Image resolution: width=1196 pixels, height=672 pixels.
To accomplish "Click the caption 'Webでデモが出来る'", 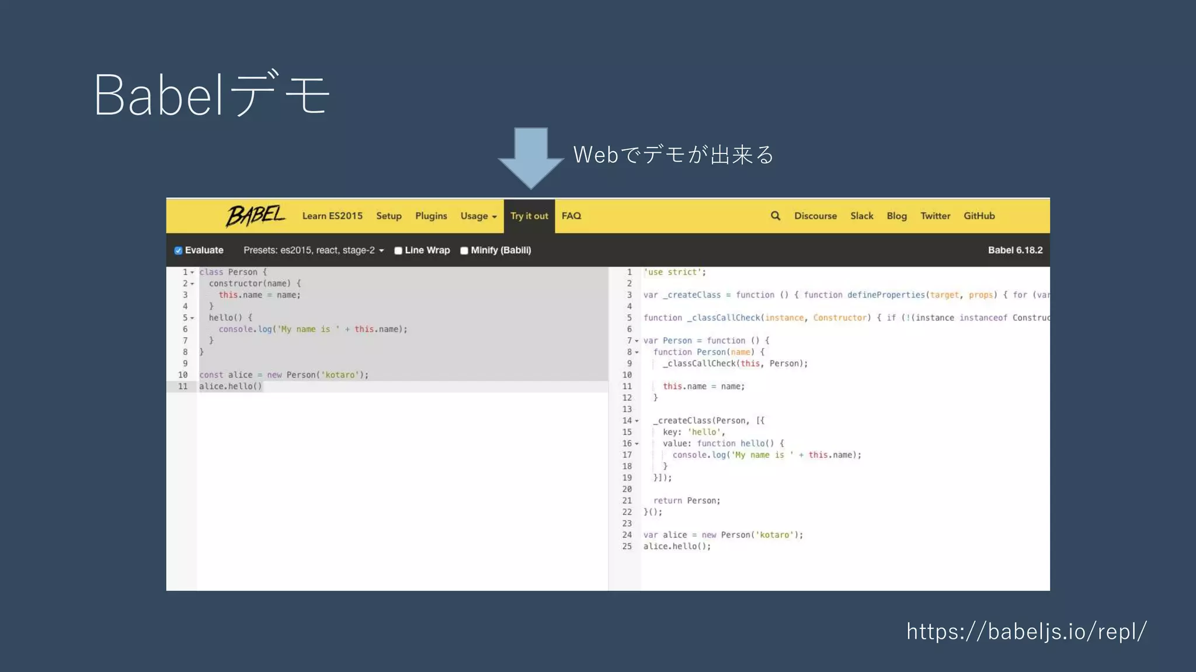I will tap(673, 155).
